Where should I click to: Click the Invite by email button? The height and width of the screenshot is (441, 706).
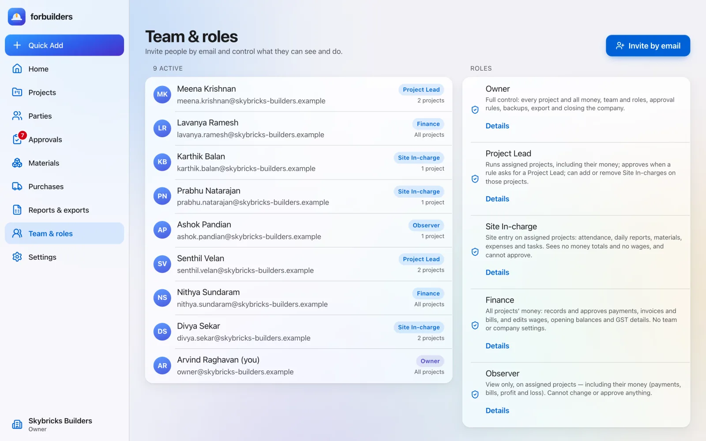(648, 46)
